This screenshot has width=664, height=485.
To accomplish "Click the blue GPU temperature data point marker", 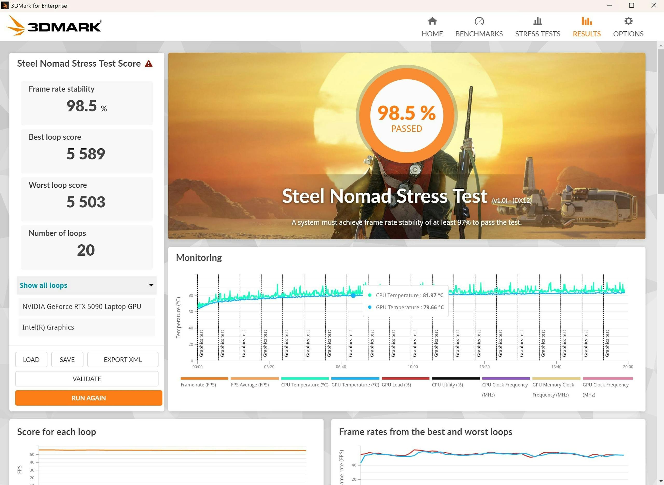I will click(353, 296).
